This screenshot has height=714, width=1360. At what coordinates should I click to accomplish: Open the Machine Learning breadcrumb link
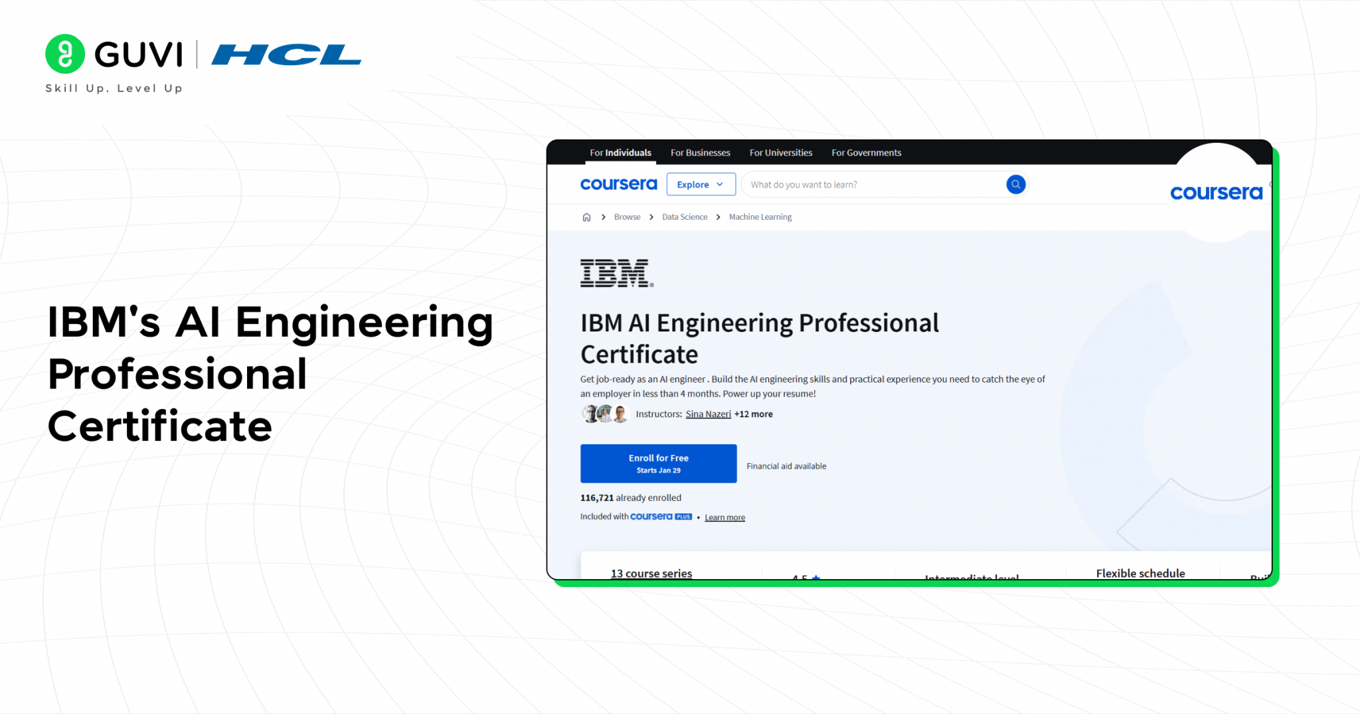point(760,217)
